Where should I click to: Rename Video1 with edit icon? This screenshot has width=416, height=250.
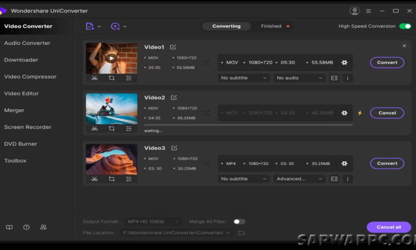tap(173, 47)
